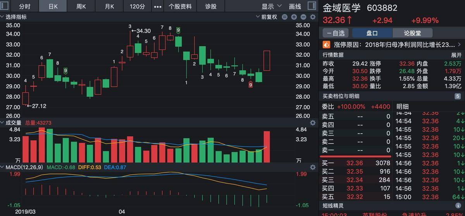The image size is (465, 216).
Task: Click the 总量:43273 volume total label
Action: coord(38,123)
